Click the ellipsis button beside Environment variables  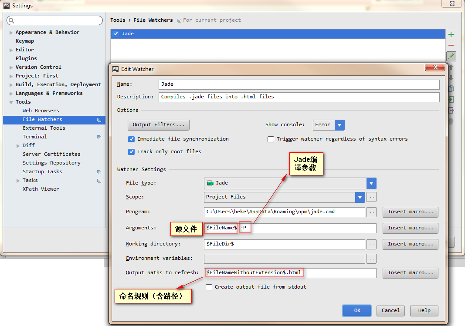tap(371, 259)
